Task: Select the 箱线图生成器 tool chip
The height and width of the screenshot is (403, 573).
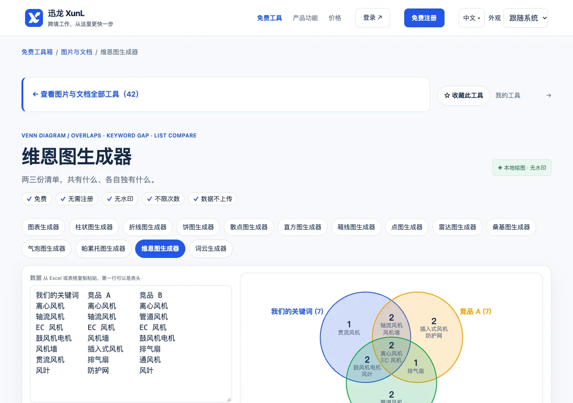Action: pos(356,227)
